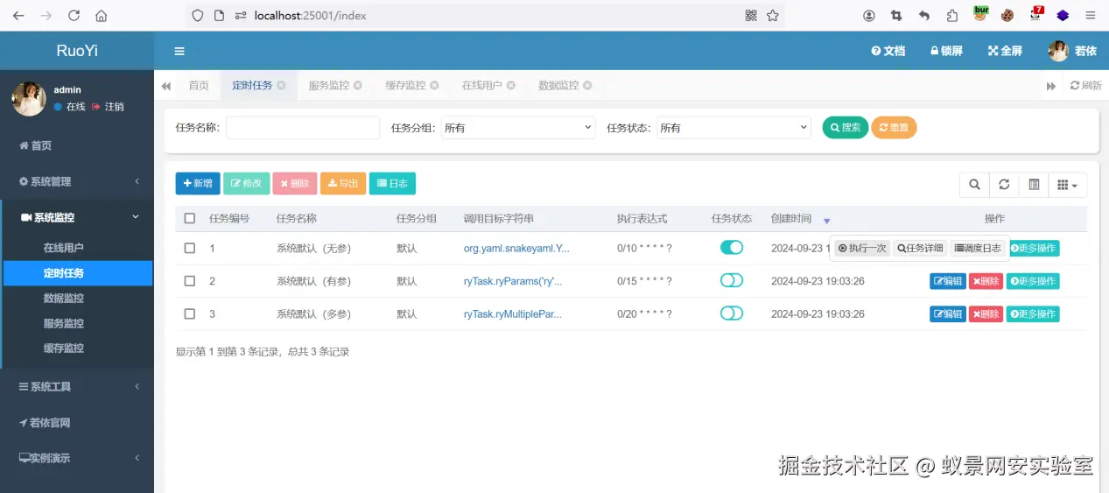This screenshot has height=493, width=1109.
Task: Open the 文档 documentation link
Action: [888, 51]
